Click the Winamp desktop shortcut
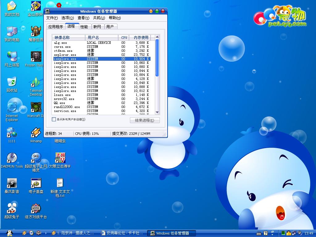The height and width of the screenshot is (237, 316). (x=36, y=133)
